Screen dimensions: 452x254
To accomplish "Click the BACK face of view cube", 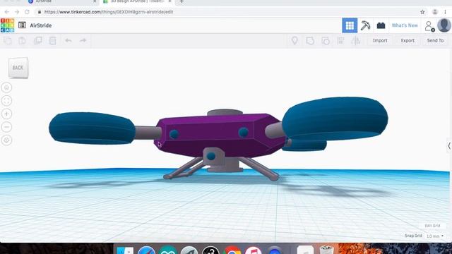I will [x=18, y=68].
